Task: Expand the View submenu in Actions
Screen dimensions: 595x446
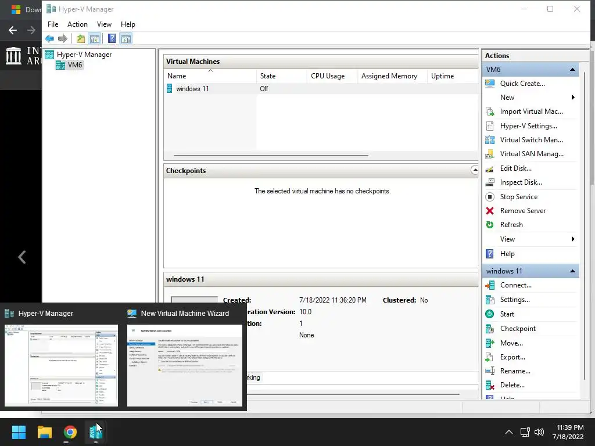Action: pyautogui.click(x=573, y=239)
